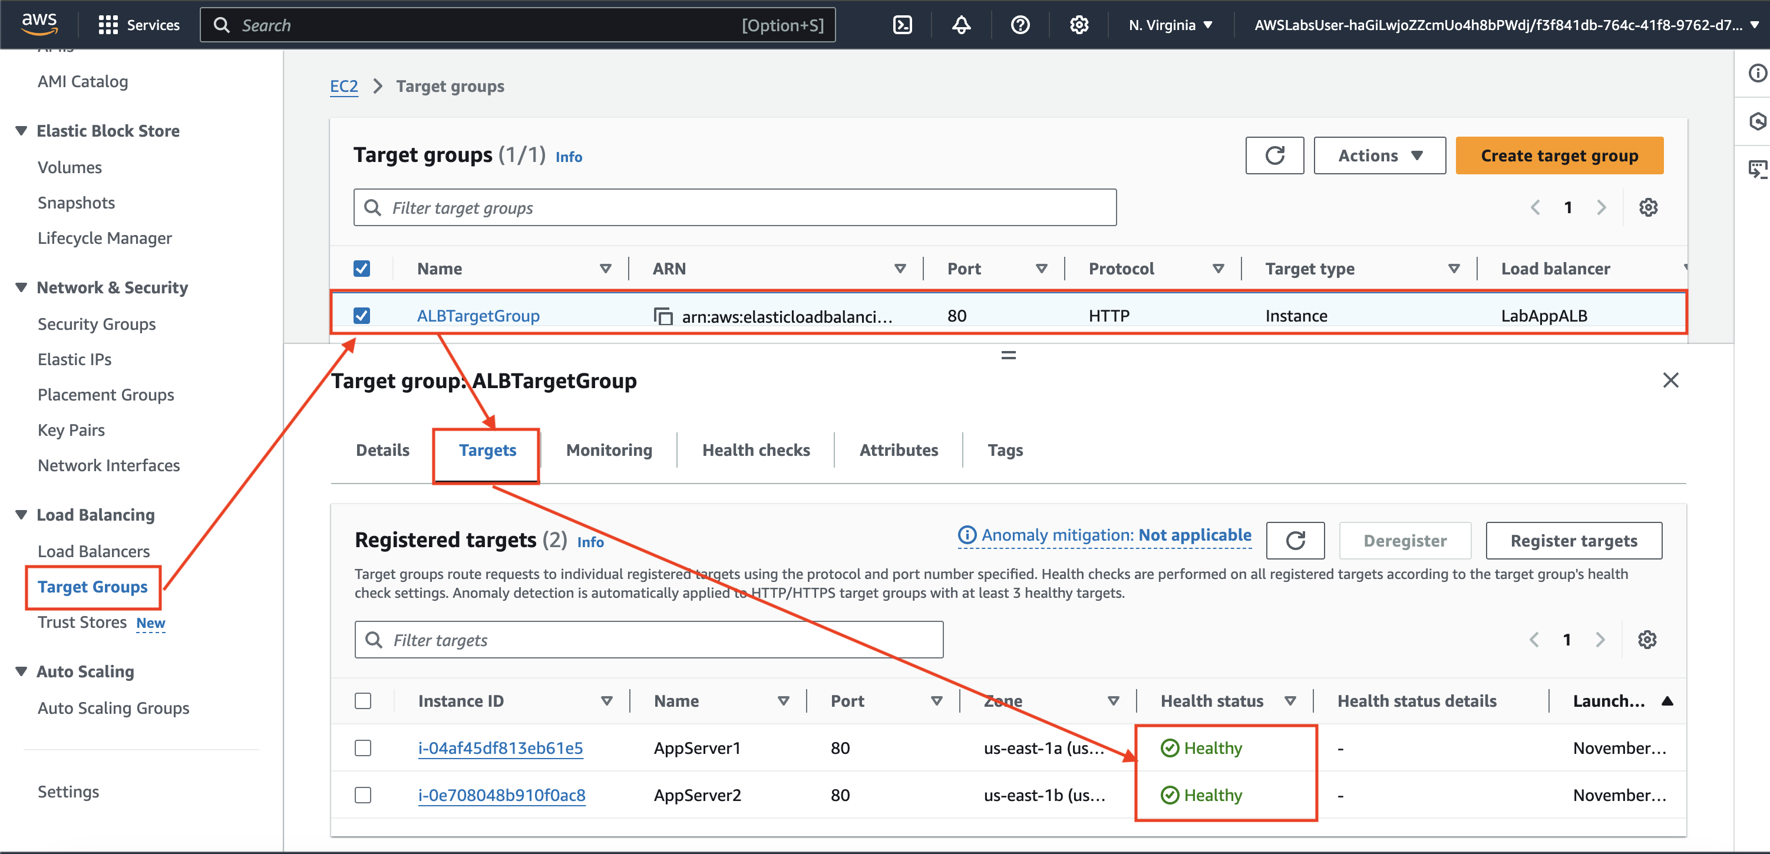The width and height of the screenshot is (1770, 854).
Task: Collapse the Network & Security section
Action: tap(21, 287)
